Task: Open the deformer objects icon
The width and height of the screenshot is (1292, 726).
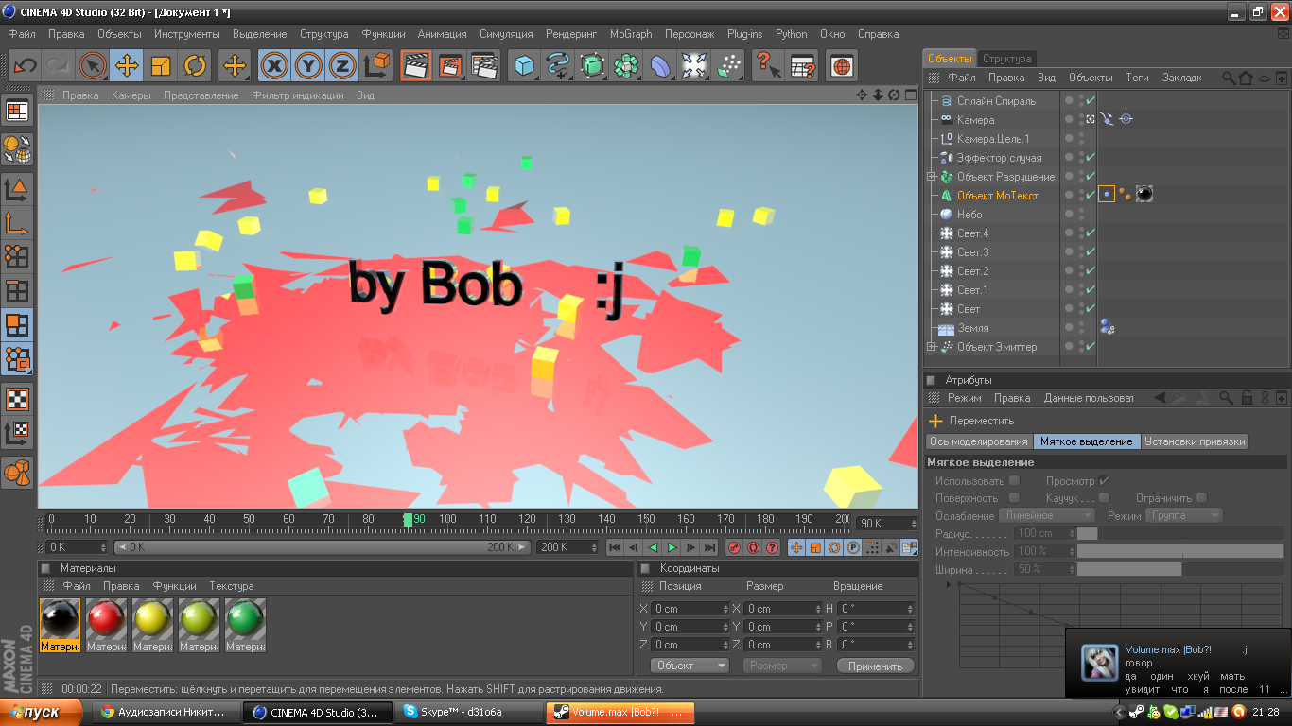Action: pyautogui.click(x=660, y=65)
